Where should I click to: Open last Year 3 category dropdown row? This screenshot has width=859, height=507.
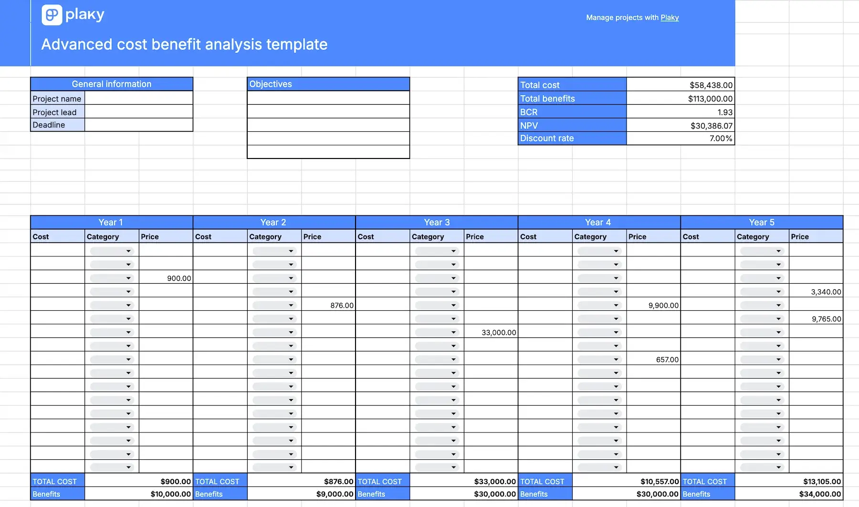436,467
